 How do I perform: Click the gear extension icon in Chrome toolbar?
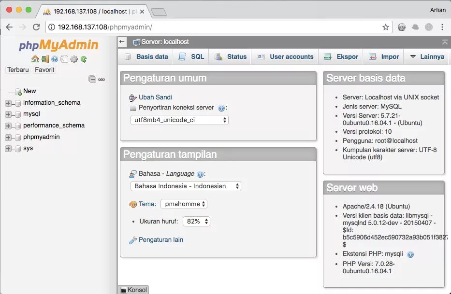[402, 27]
